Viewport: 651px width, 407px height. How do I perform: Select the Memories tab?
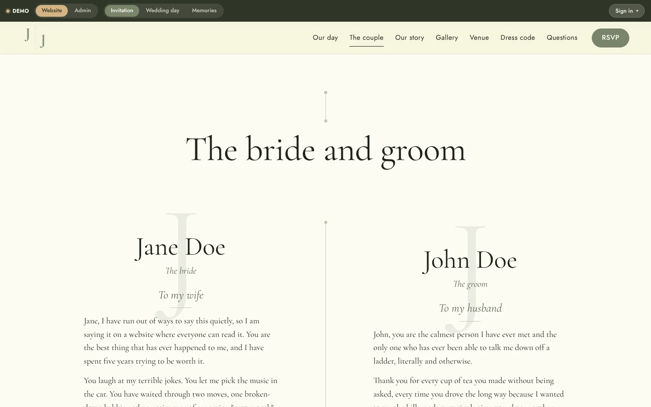pos(204,10)
